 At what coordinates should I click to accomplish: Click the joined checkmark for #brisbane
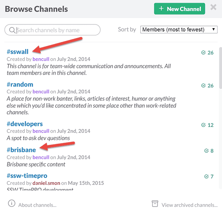206,151
